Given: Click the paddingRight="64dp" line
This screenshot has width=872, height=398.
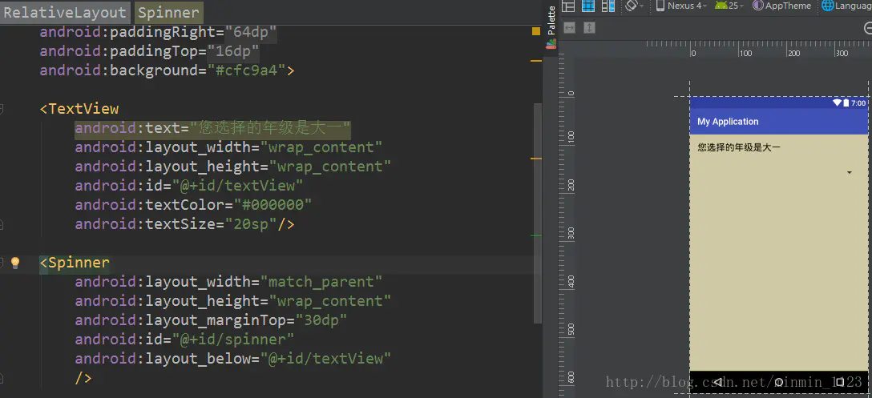Looking at the screenshot, I should coord(158,33).
